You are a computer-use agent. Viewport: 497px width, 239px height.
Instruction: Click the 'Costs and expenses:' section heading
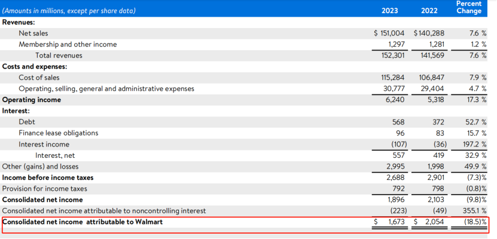pyautogui.click(x=35, y=66)
